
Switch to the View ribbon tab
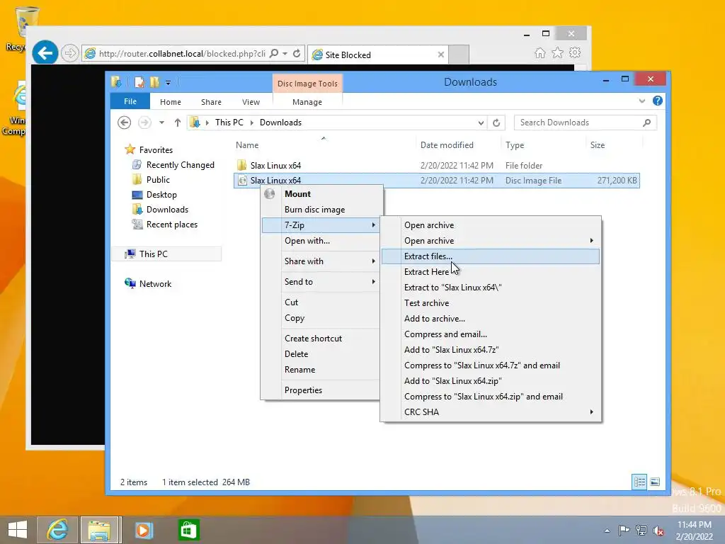pyautogui.click(x=251, y=102)
